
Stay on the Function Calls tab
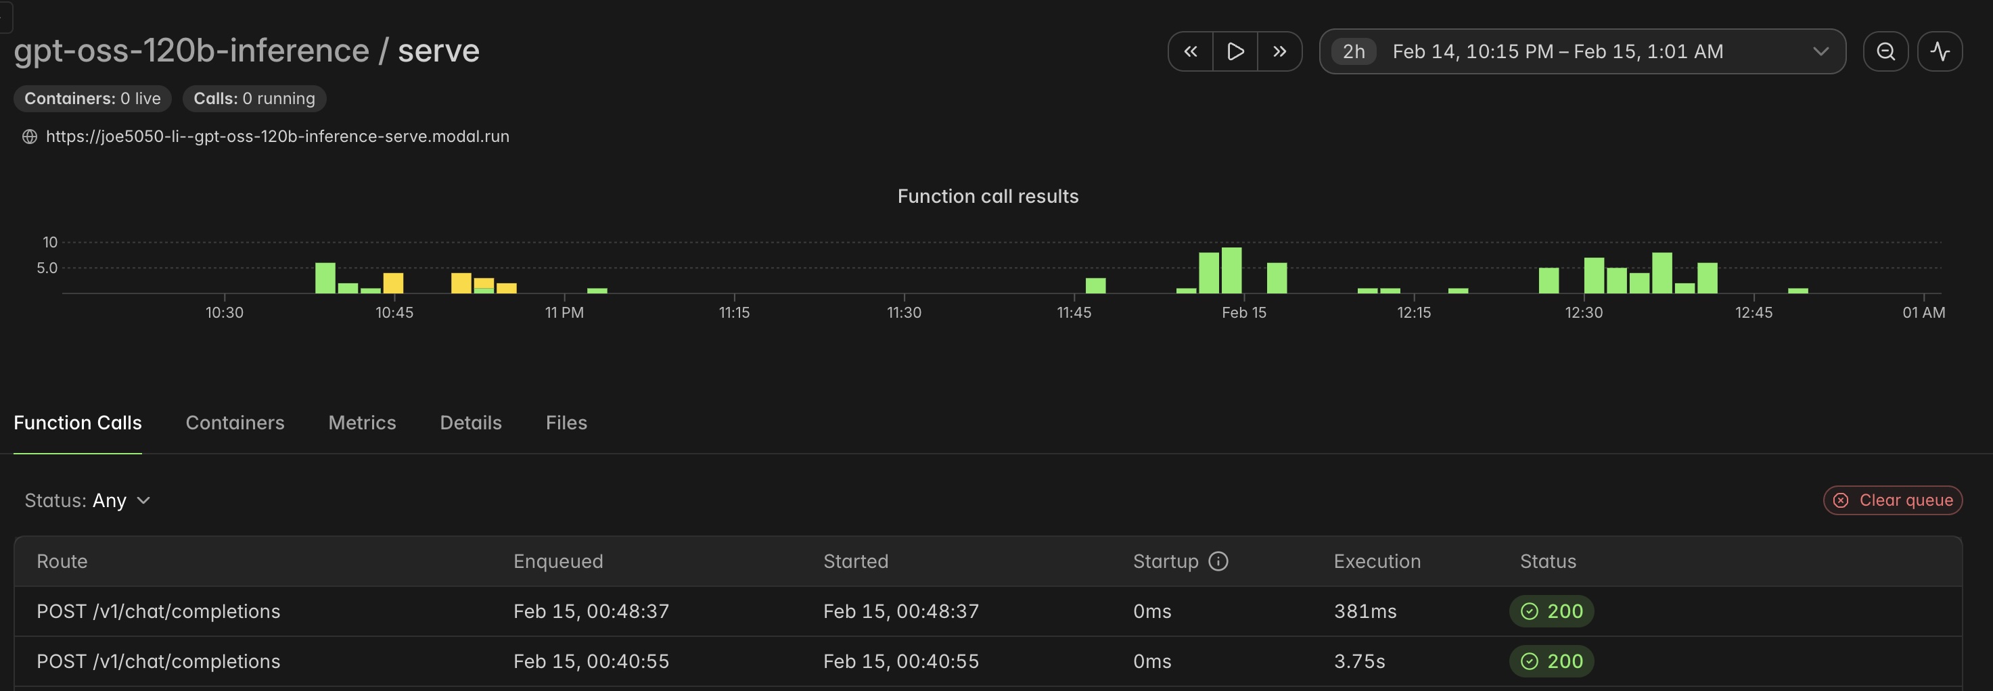(x=77, y=423)
